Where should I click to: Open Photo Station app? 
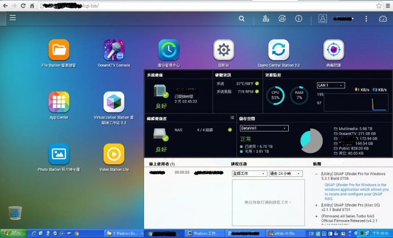pos(58,154)
